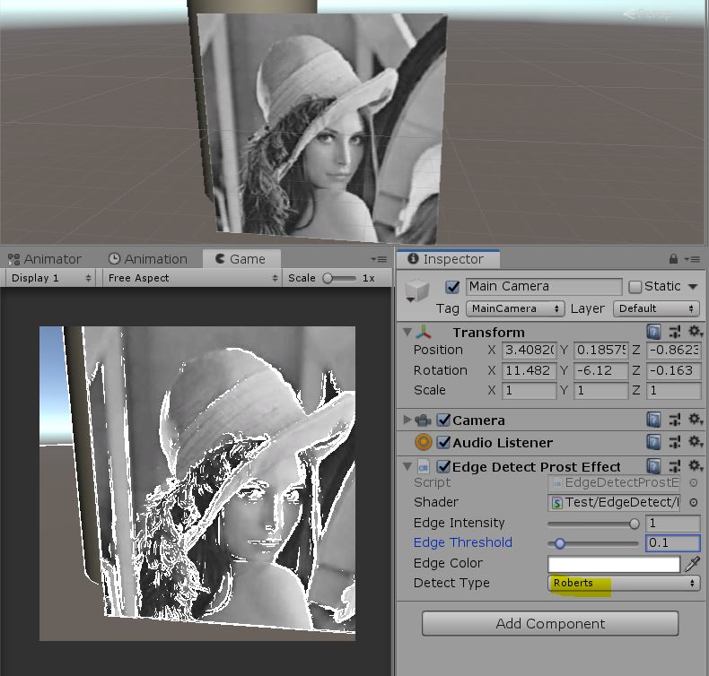Viewport: 709px width, 676px height.
Task: Click the Audio Listener speaker icon
Action: click(x=424, y=442)
